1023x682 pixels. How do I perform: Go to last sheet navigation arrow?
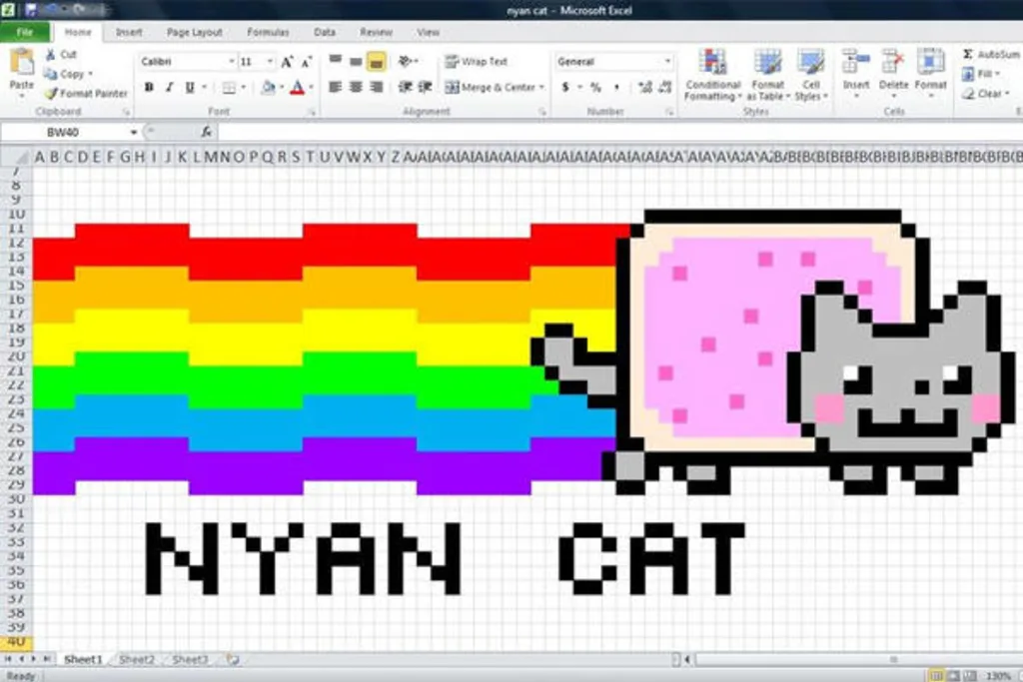point(46,659)
